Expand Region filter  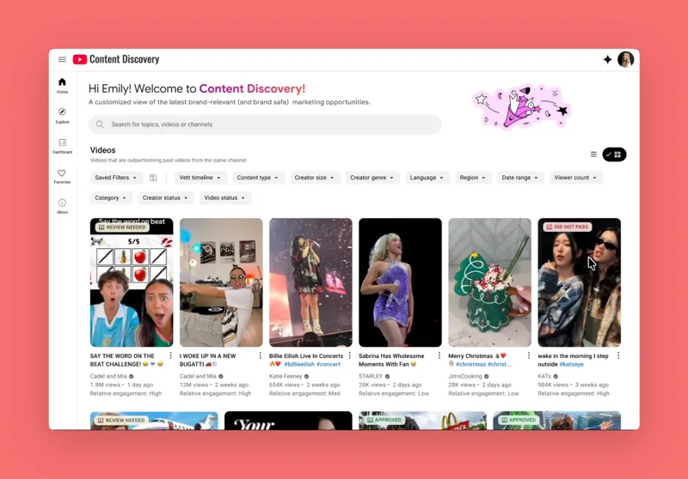[472, 178]
